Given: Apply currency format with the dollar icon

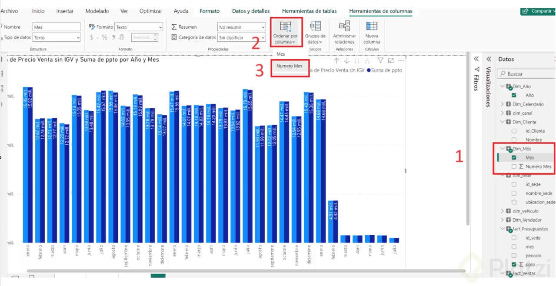Looking at the screenshot, I should tap(92, 37).
